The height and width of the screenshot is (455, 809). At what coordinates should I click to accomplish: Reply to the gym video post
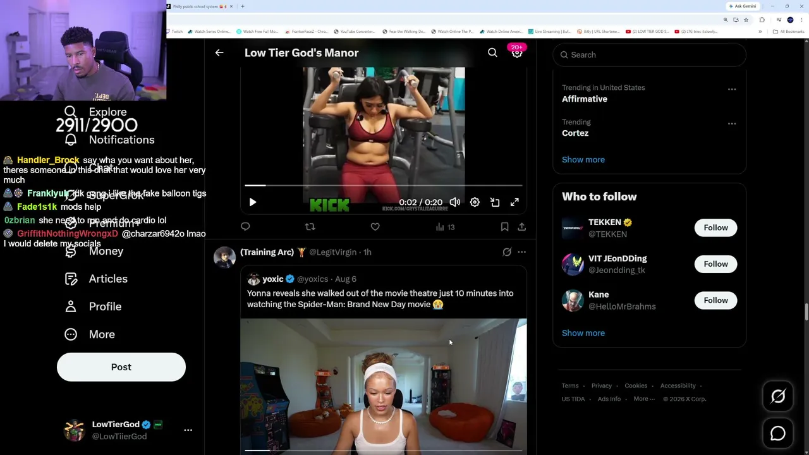point(245,227)
